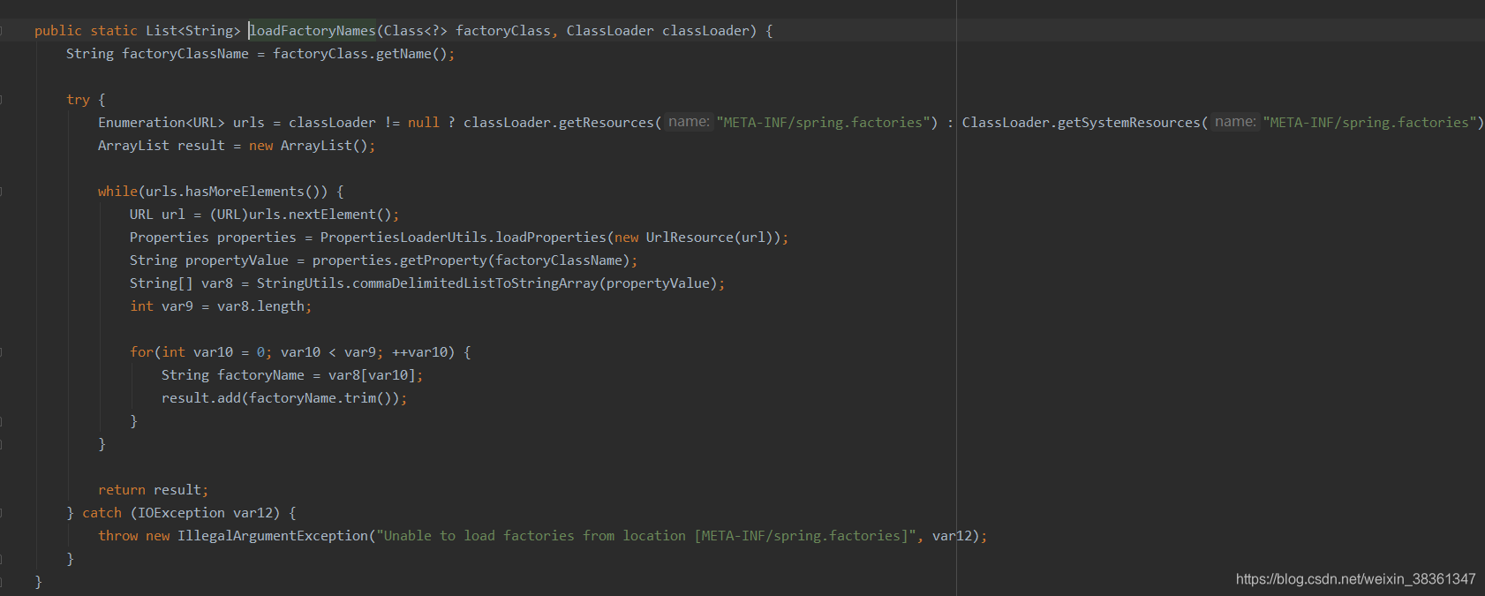Viewport: 1485px width, 596px height.
Task: Click the int var9 declaration
Action: [162, 306]
